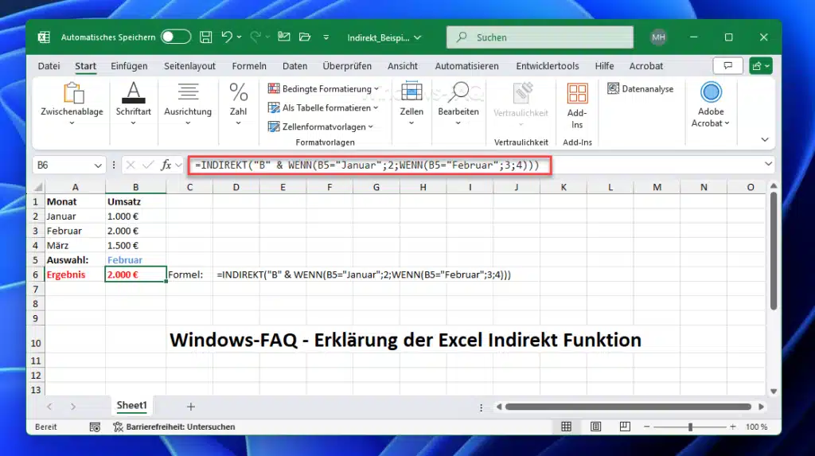Open the Hilfe tab
This screenshot has width=815, height=456.
click(604, 66)
